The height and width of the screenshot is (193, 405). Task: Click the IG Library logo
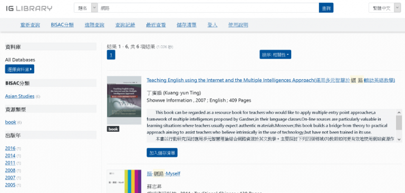[29, 8]
